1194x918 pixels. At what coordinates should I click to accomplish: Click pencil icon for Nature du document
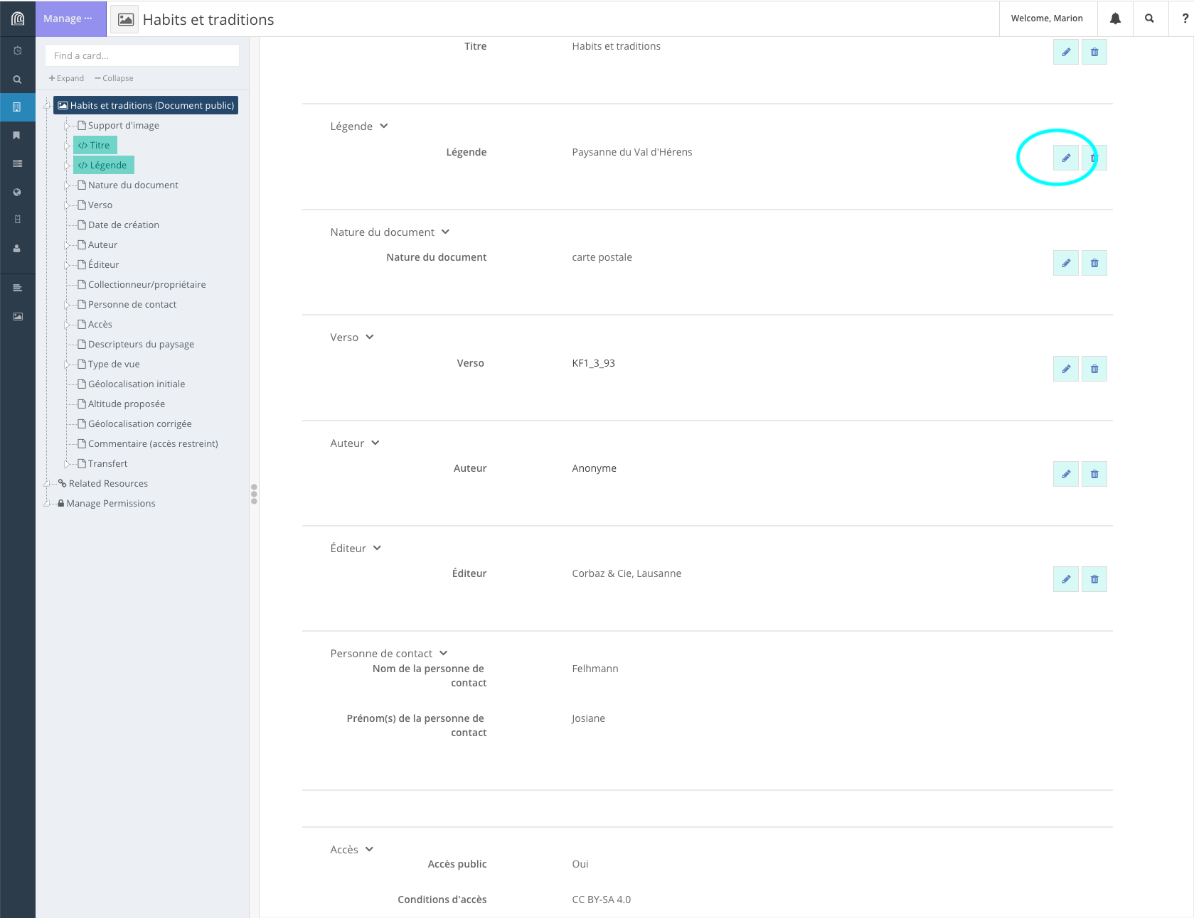point(1065,263)
